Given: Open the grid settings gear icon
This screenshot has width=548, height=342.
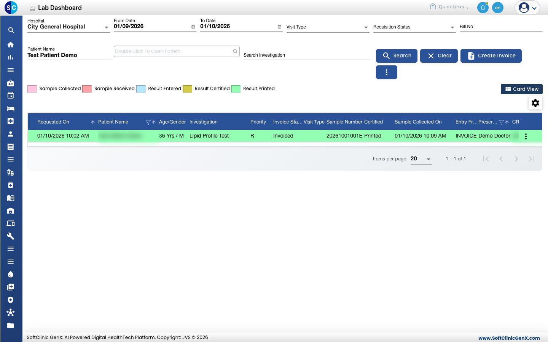Looking at the screenshot, I should coord(535,103).
